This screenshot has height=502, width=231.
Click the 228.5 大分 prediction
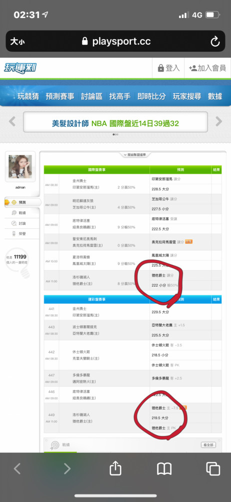160,189
